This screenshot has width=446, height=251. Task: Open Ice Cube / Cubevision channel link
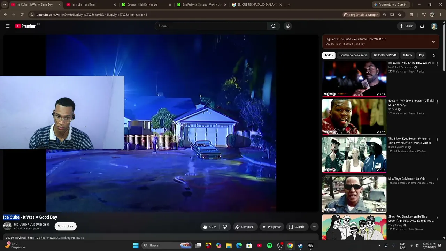coord(30,225)
